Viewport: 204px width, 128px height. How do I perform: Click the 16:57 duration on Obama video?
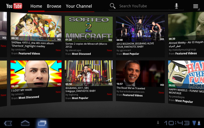[x=119, y=84]
